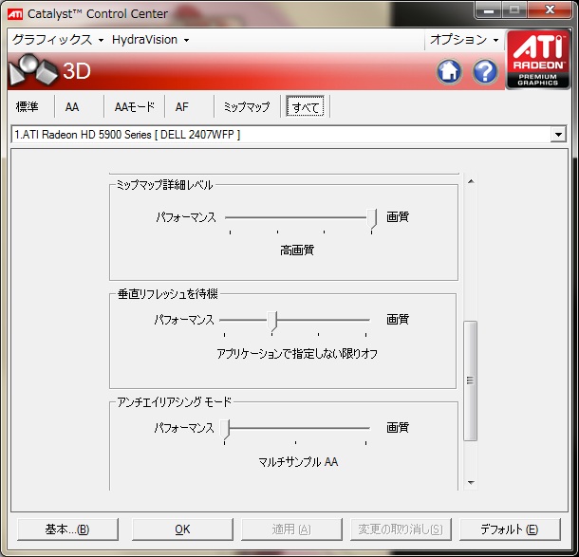Restore defaults with デフォルト(E) button
The width and height of the screenshot is (579, 557).
510,529
